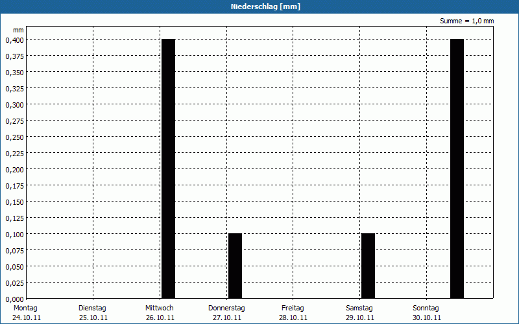Click the Dienstag axis label

point(92,308)
